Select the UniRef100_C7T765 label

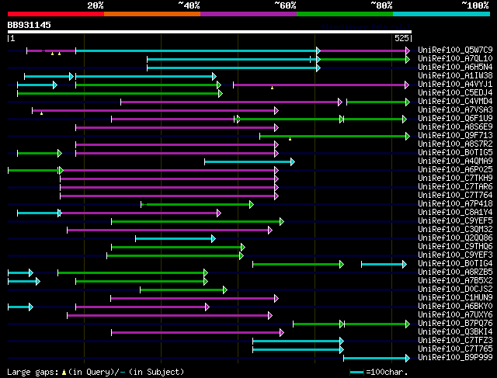[455, 349]
